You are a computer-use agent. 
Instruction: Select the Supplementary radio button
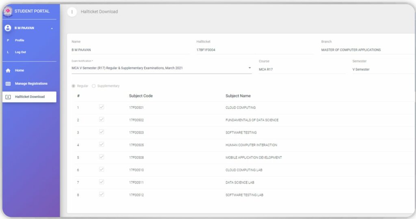94,86
